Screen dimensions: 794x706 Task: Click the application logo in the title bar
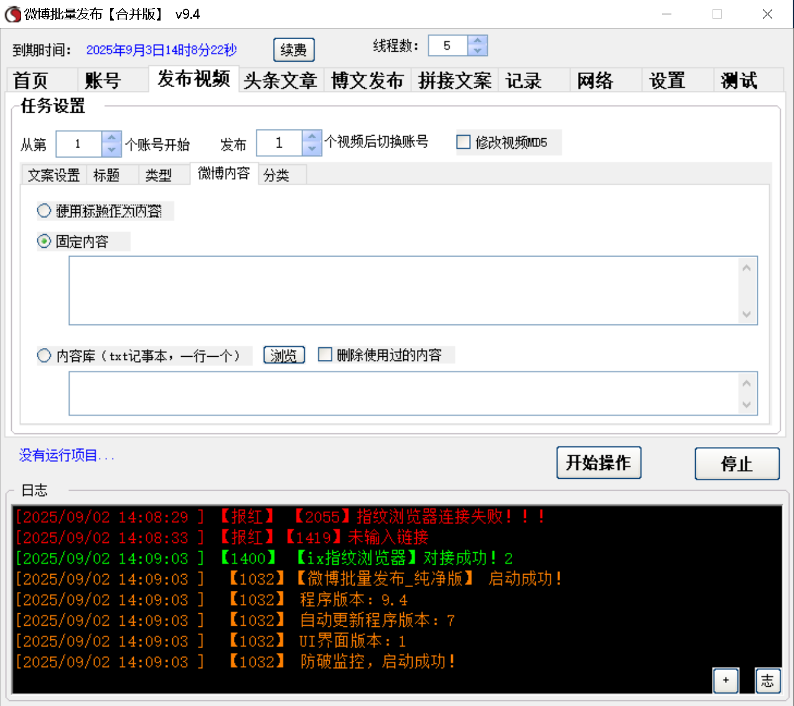click(x=12, y=14)
